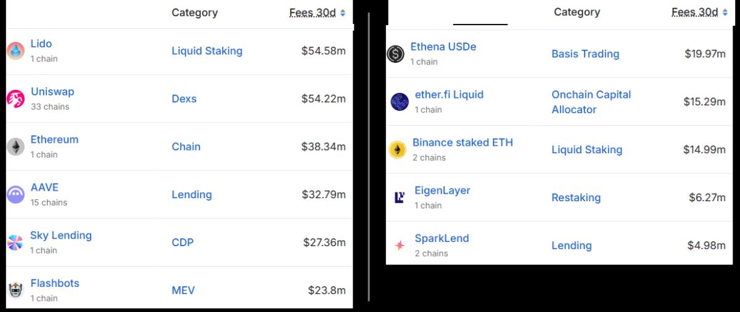Click the Lido protocol logo icon
This screenshot has width=740, height=312.
point(15,51)
